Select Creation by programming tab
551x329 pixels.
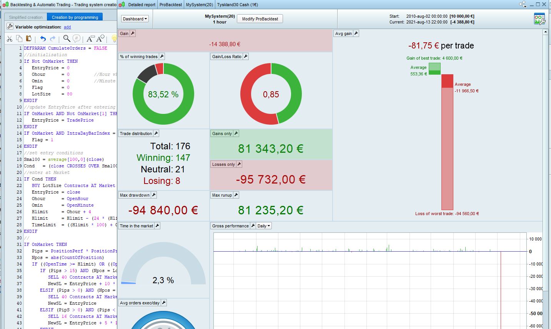click(x=75, y=17)
